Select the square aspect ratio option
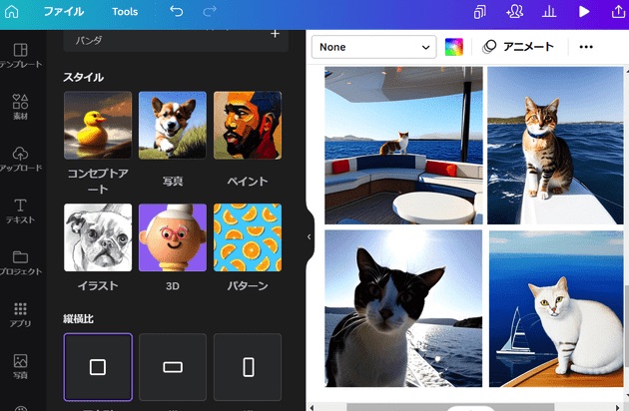This screenshot has height=411, width=629. point(98,367)
